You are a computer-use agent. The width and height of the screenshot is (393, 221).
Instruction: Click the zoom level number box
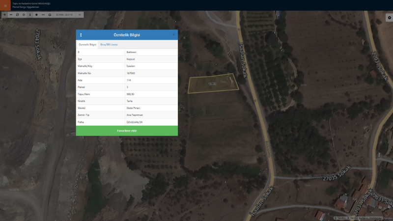[80, 15]
